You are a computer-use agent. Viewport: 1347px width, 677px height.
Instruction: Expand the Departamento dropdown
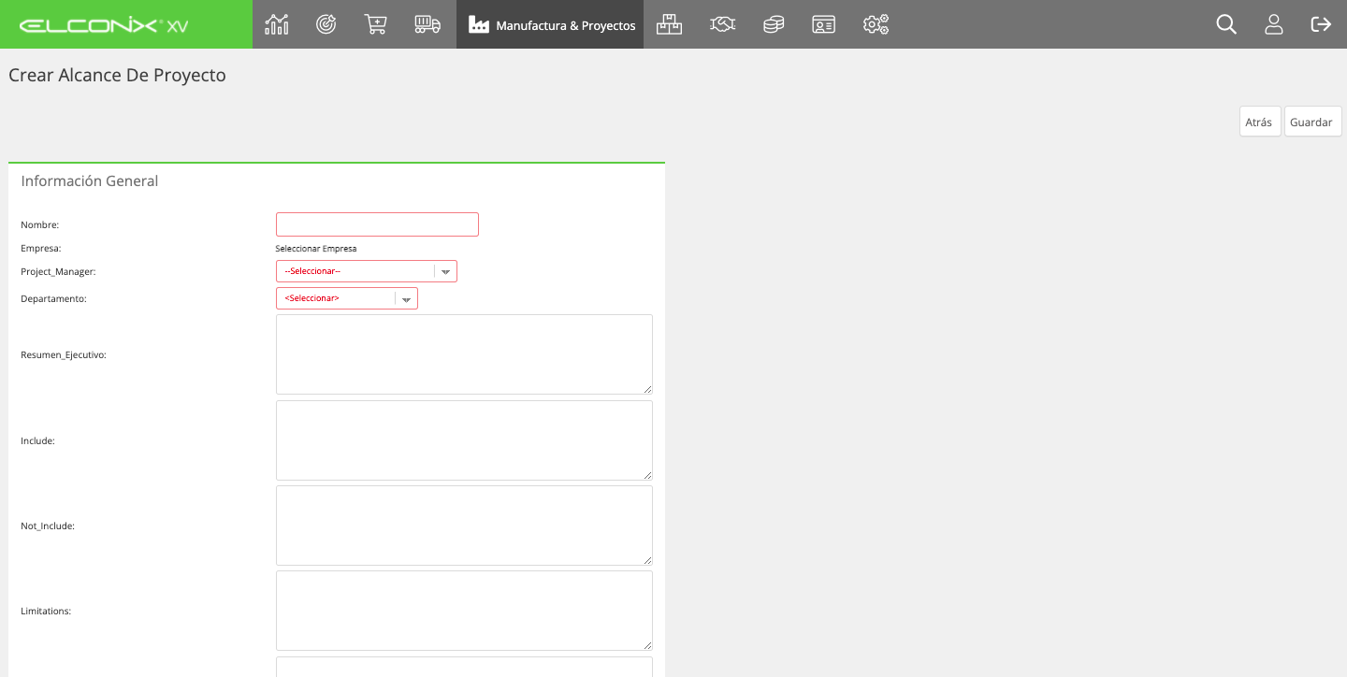click(x=347, y=298)
